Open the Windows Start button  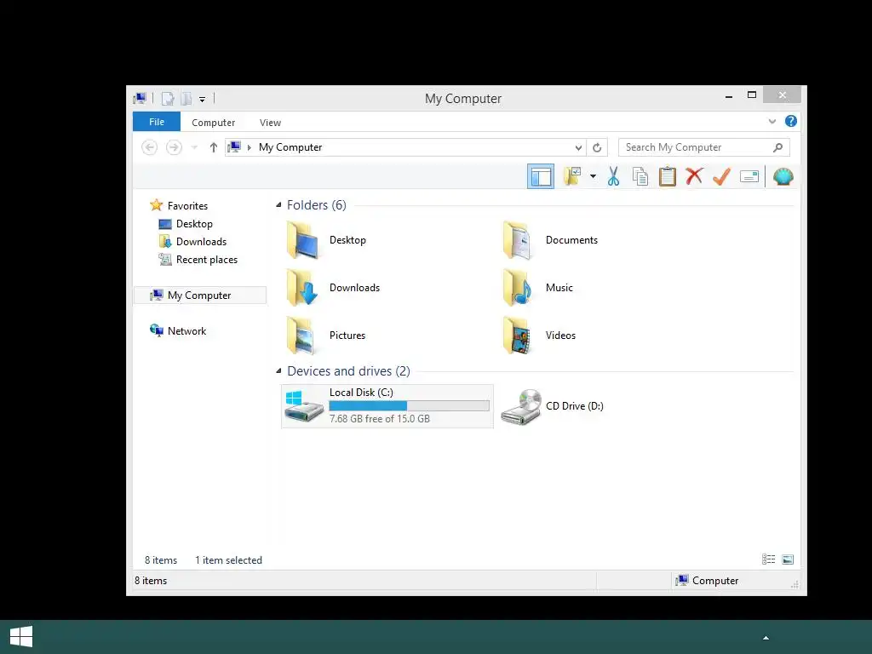(21, 637)
